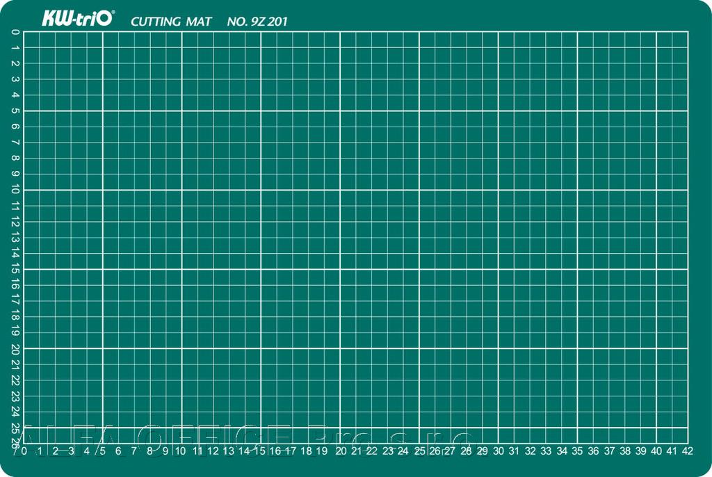The image size is (712, 477).
Task: Click number 18 on the left ruler
Action: [x=15, y=317]
